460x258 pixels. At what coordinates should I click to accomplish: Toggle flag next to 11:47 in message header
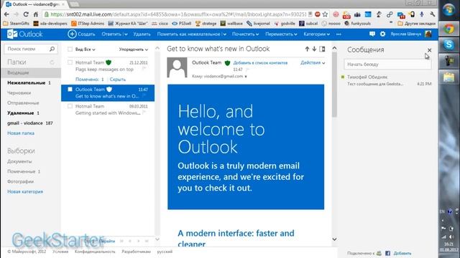click(247, 70)
